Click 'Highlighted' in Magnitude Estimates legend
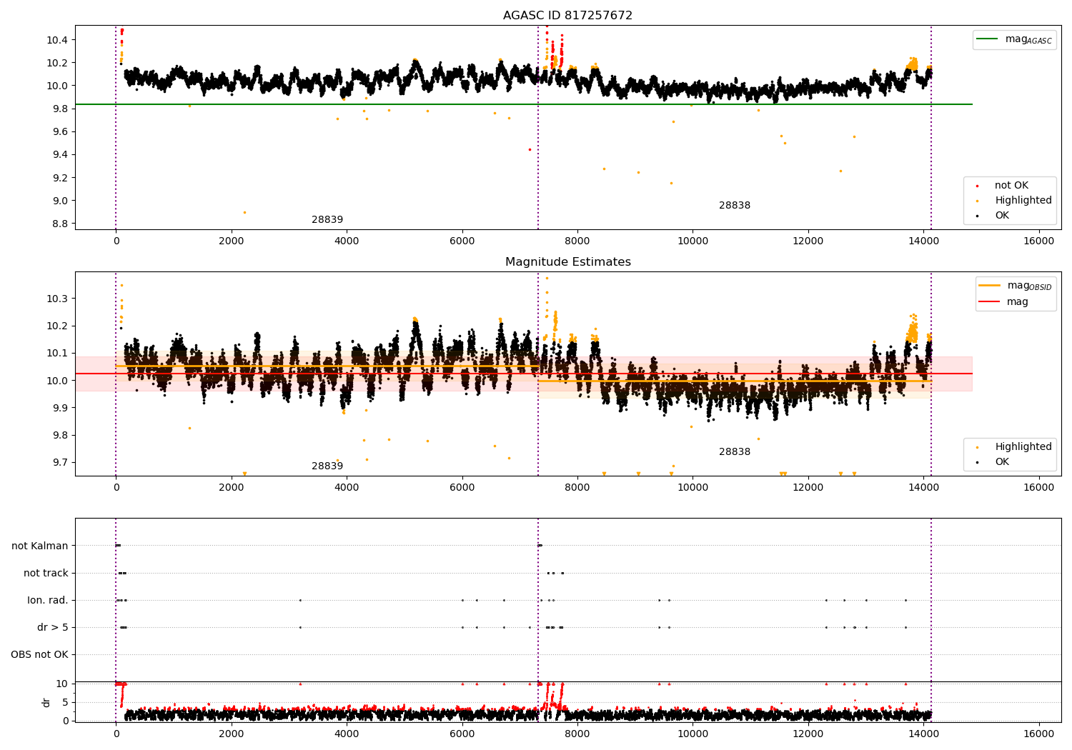Viewport: 1072px width, 750px height. 1023,447
